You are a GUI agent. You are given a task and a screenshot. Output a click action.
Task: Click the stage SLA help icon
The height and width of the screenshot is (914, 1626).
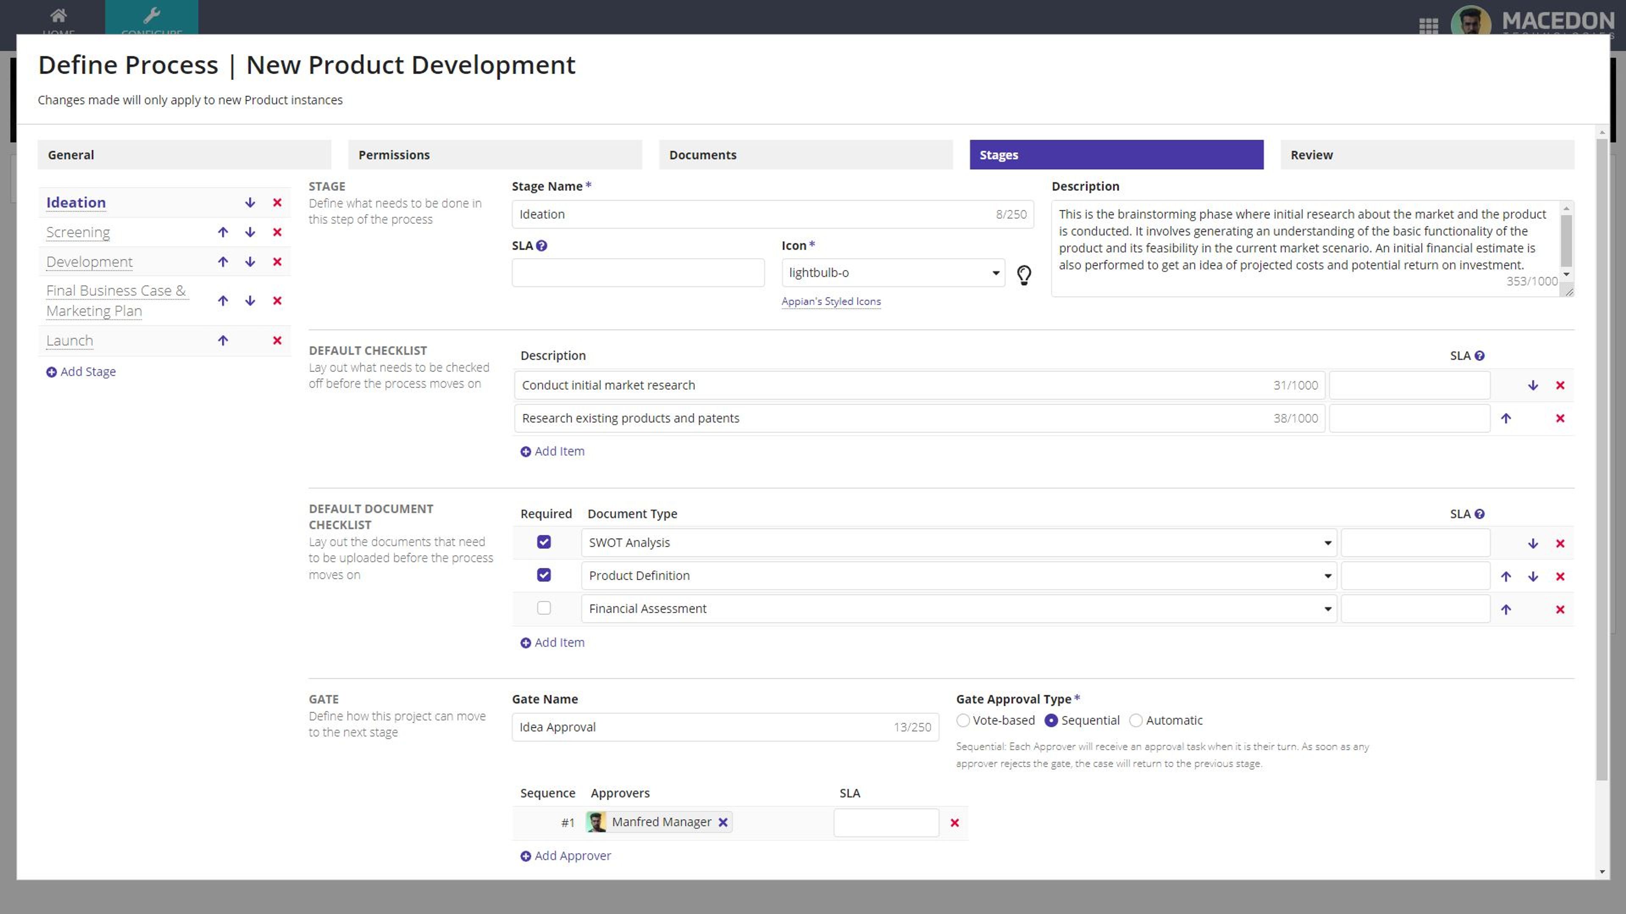[542, 246]
